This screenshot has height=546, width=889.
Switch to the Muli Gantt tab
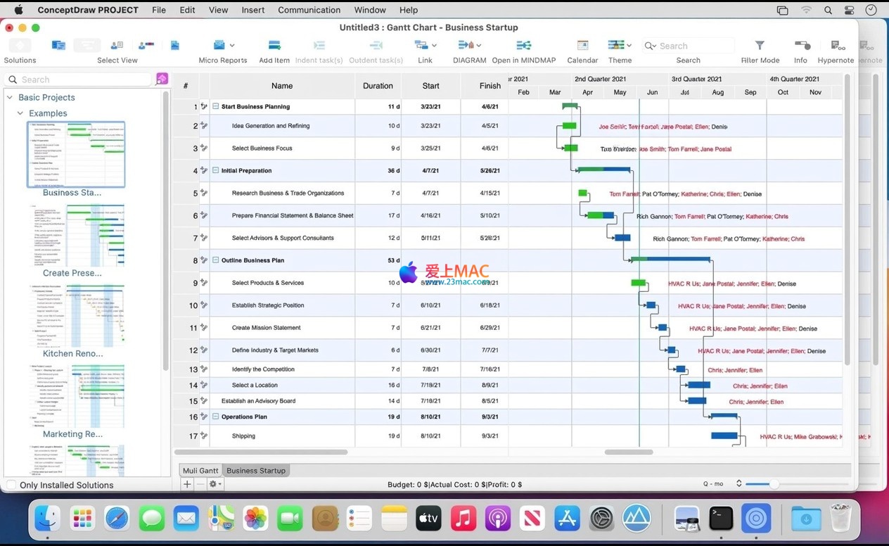(200, 471)
